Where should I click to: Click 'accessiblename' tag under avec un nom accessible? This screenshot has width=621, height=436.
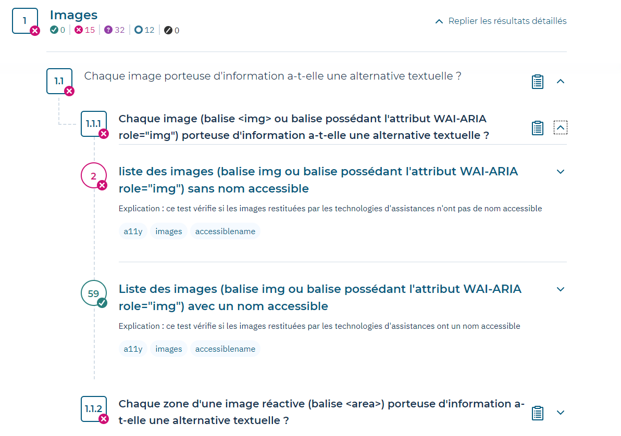click(226, 349)
